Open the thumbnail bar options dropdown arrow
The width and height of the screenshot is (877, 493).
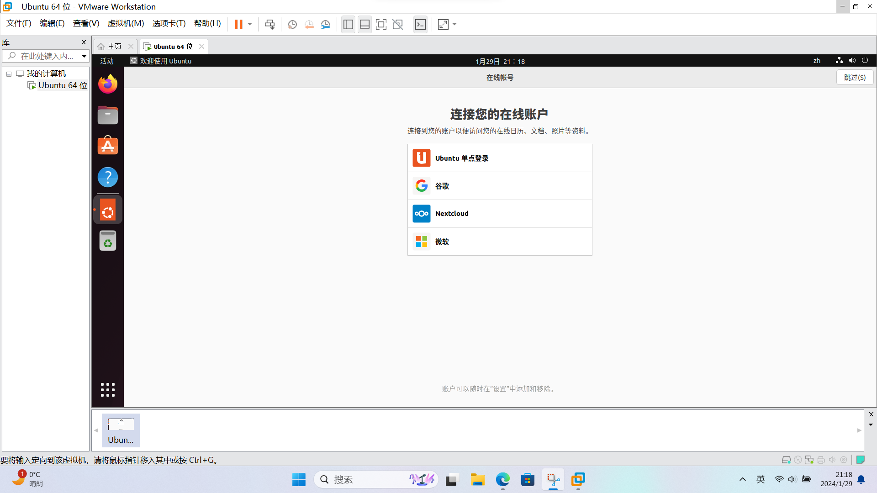(x=871, y=425)
